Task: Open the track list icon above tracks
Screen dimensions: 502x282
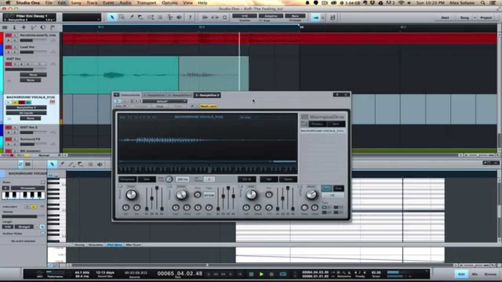Action: tap(5, 27)
